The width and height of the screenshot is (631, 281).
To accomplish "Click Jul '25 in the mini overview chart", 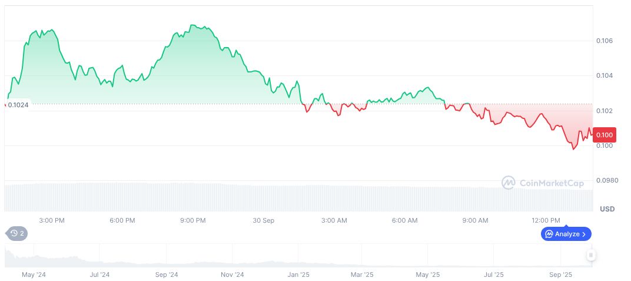I will click(x=493, y=275).
